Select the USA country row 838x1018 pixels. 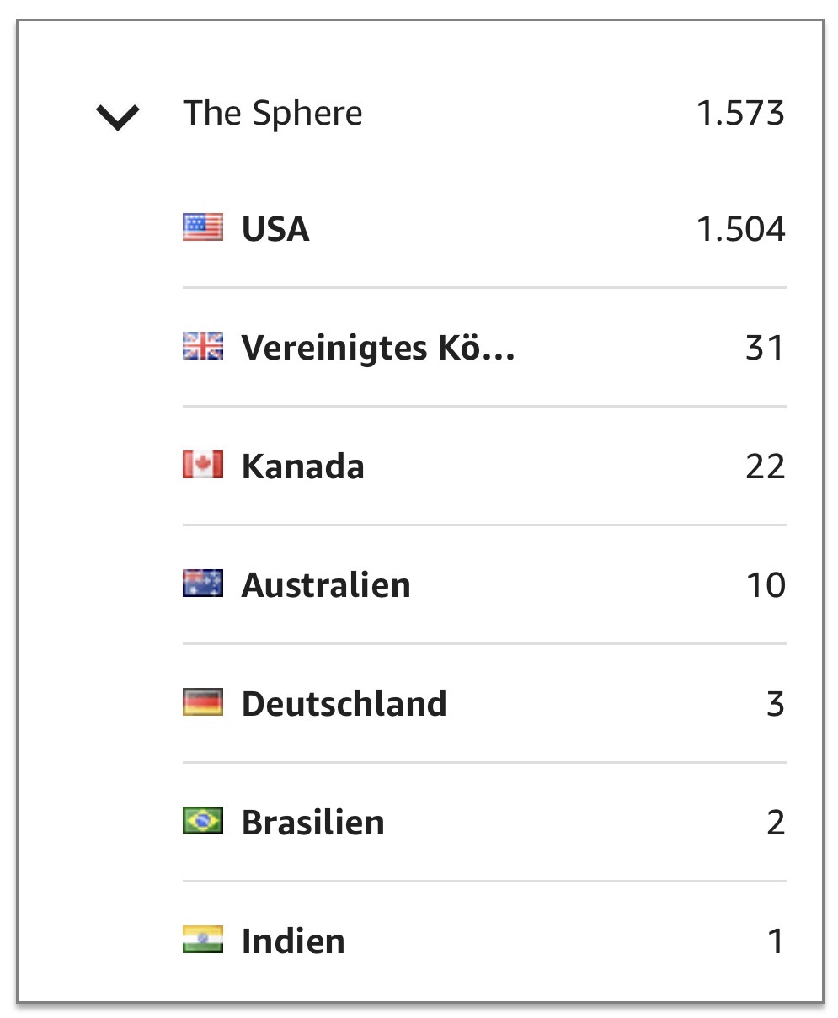click(x=484, y=229)
